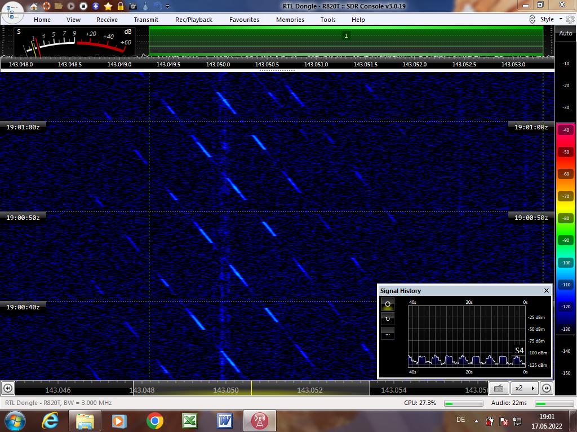This screenshot has height=432, width=577.
Task: Click 143.050 on the bottom frequency navigator
Action: (226, 390)
